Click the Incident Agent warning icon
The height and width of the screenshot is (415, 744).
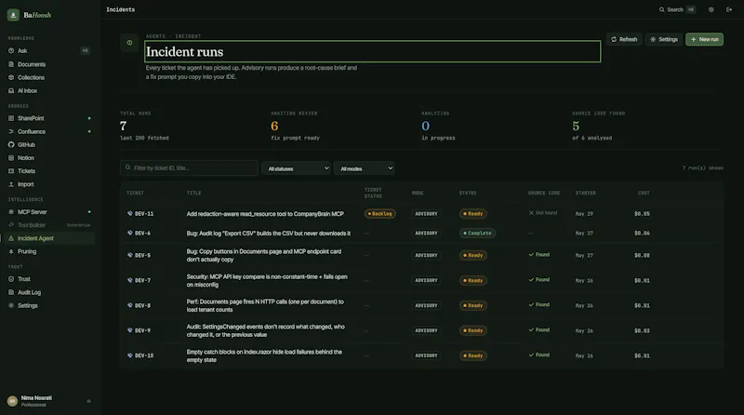coord(11,238)
